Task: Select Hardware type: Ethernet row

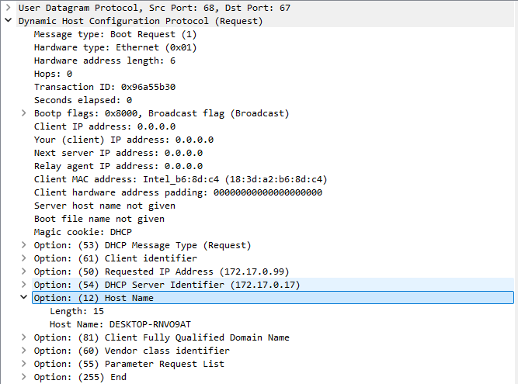Action: (x=273, y=47)
